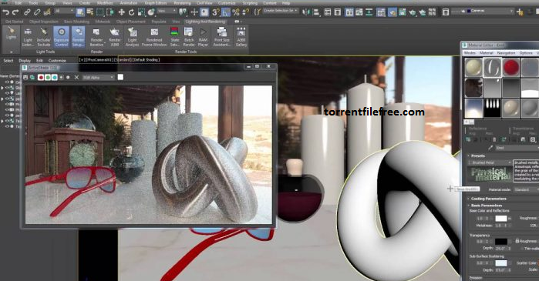Toggle the red channel in ActiveShade window
This screenshot has width=539, height=281.
point(41,78)
